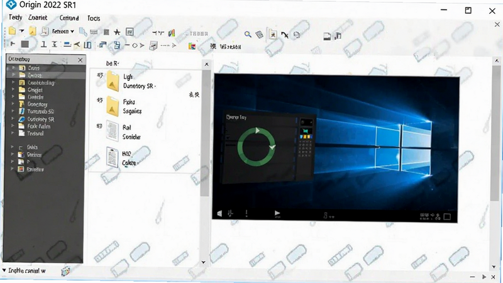Expand the Ongiel folder node arrow
This screenshot has width=503, height=283.
(x=13, y=89)
